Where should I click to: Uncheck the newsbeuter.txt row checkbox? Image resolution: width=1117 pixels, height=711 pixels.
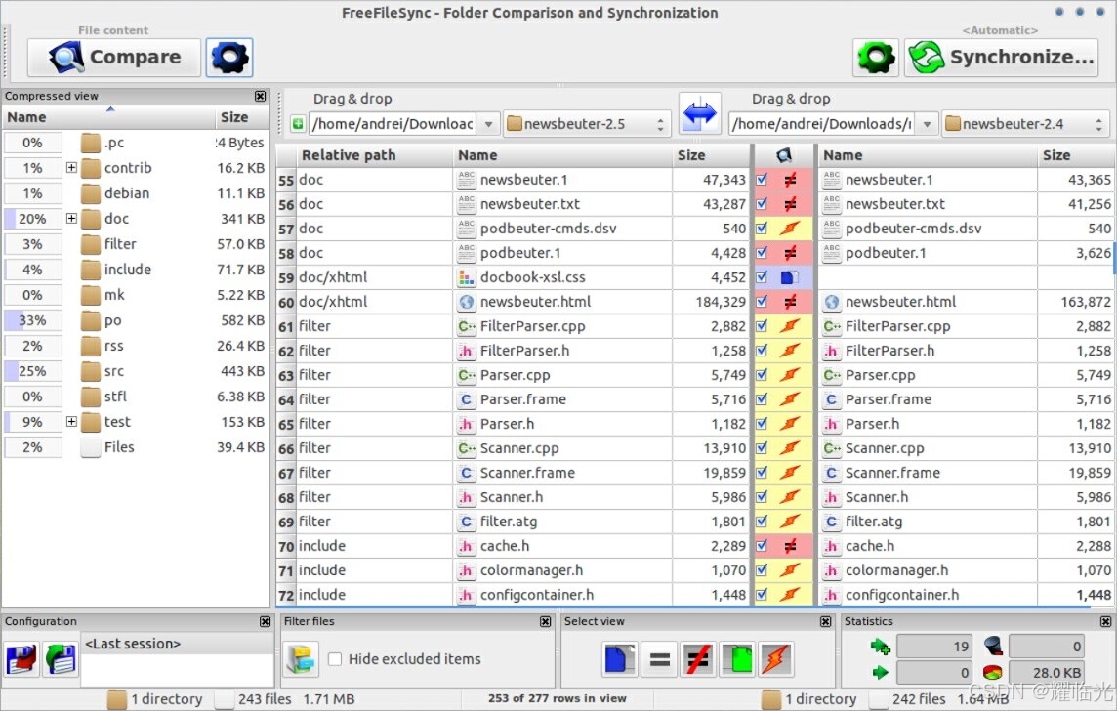[x=763, y=204]
